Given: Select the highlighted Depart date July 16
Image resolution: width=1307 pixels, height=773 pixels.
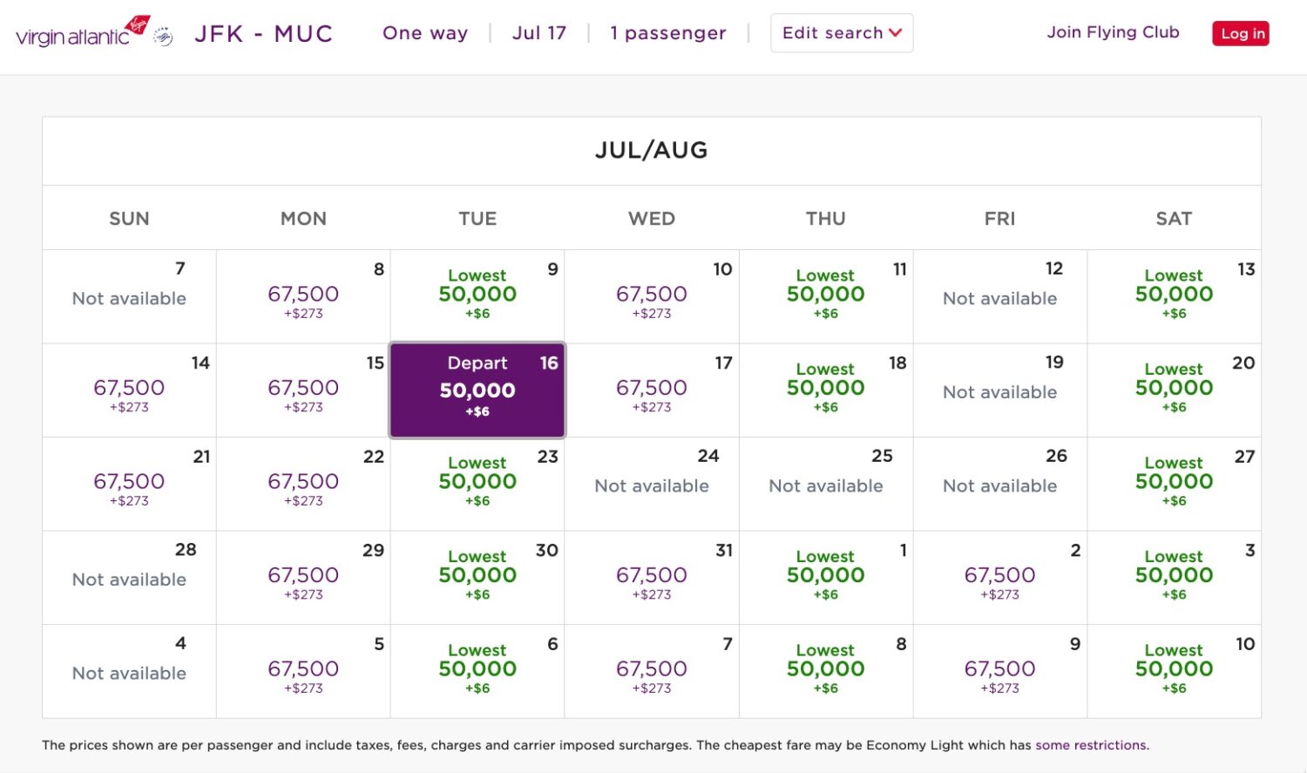Looking at the screenshot, I should (477, 390).
